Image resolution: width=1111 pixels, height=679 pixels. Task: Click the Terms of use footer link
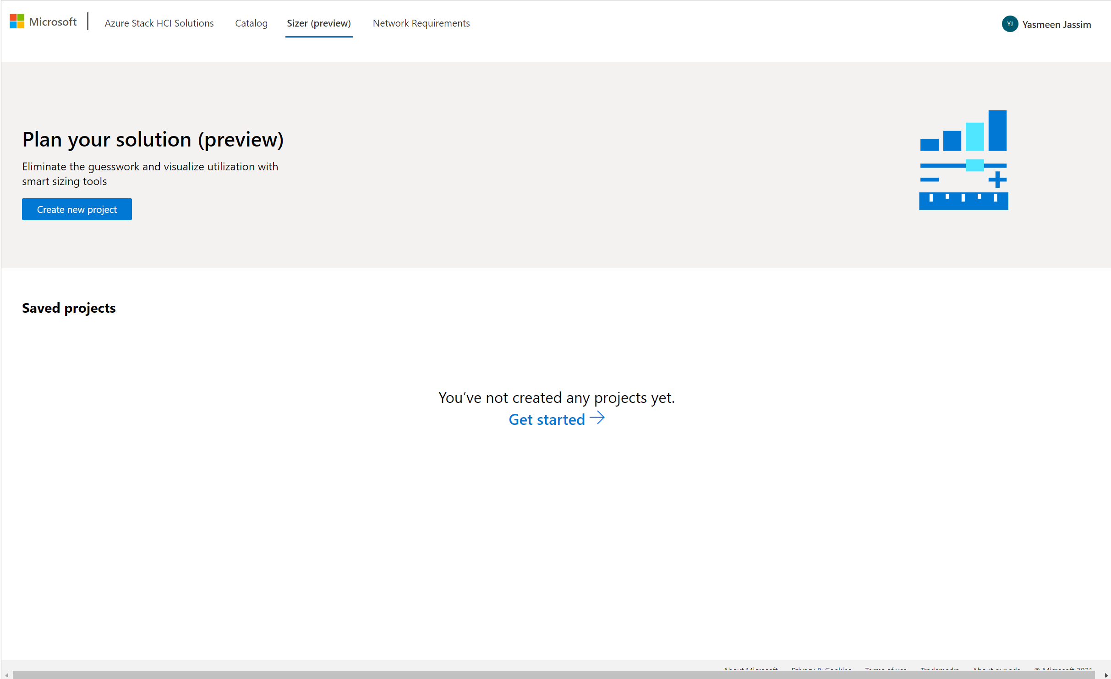coord(885,669)
